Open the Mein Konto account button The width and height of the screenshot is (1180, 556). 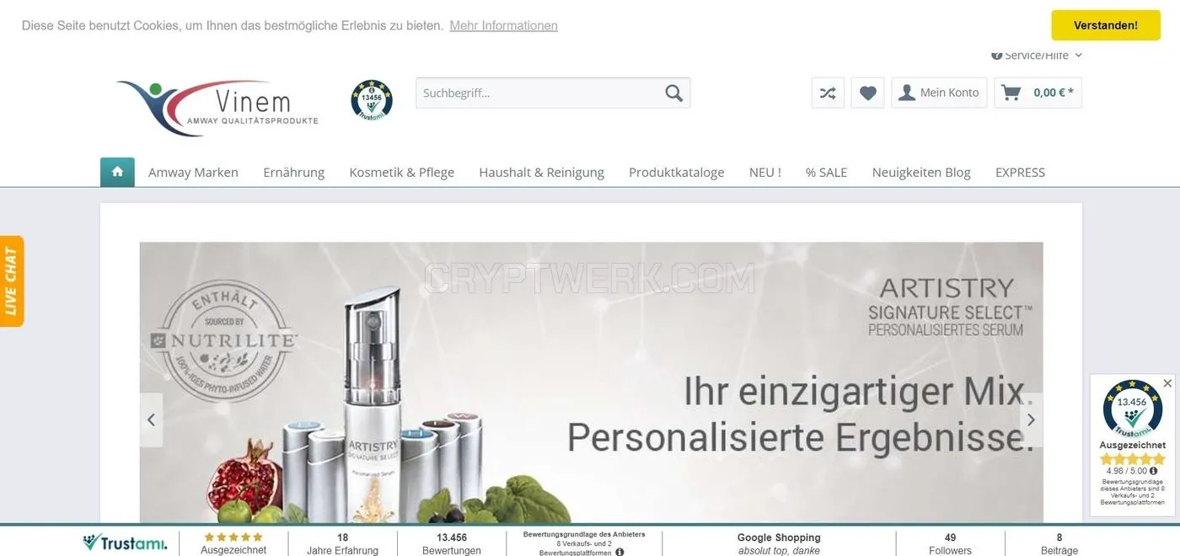tap(939, 93)
